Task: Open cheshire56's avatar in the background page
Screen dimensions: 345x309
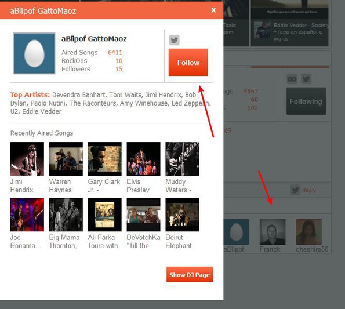Action: 308,232
